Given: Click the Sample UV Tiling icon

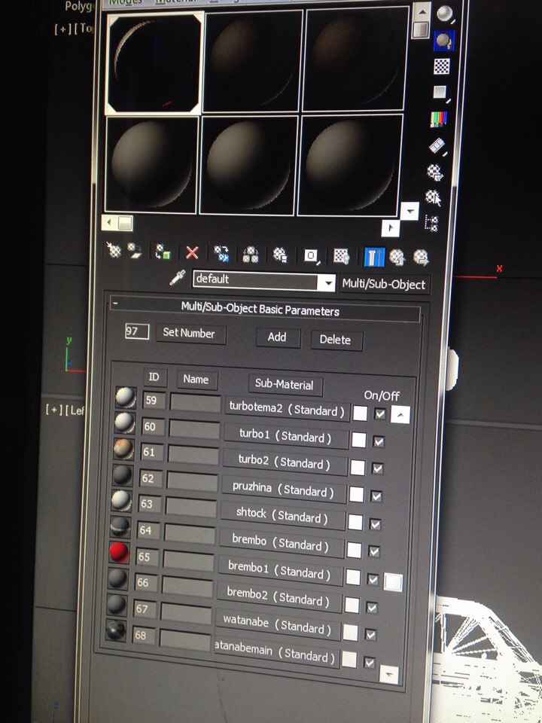Looking at the screenshot, I should point(440,93).
